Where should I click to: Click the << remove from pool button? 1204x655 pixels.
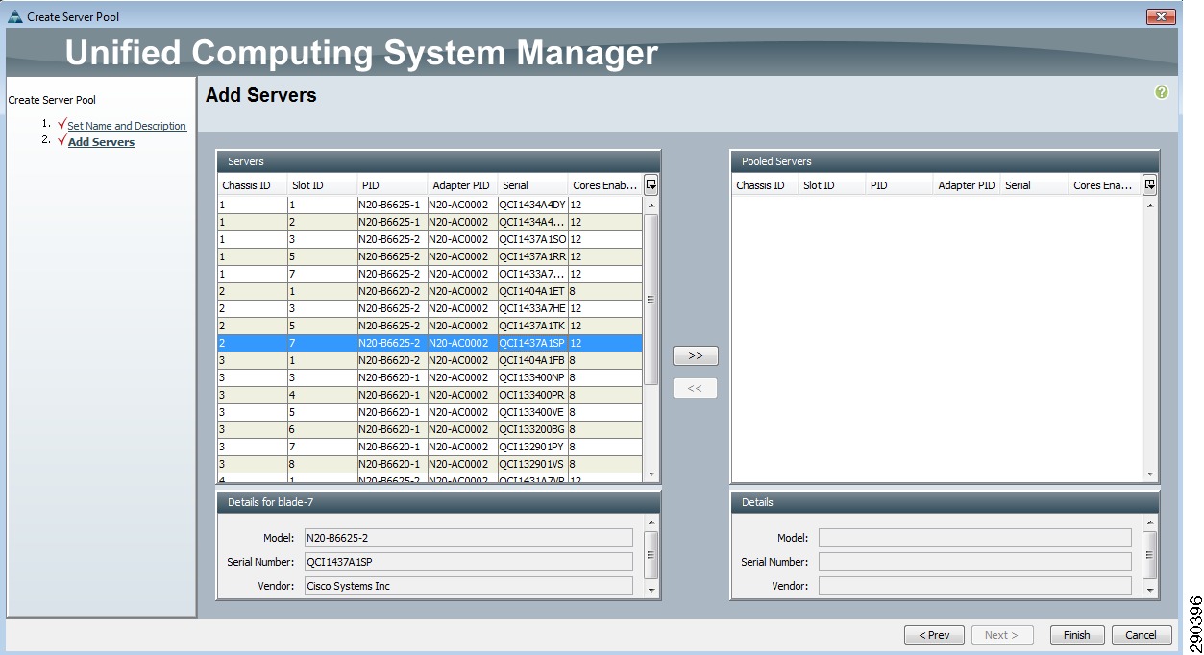pos(696,388)
